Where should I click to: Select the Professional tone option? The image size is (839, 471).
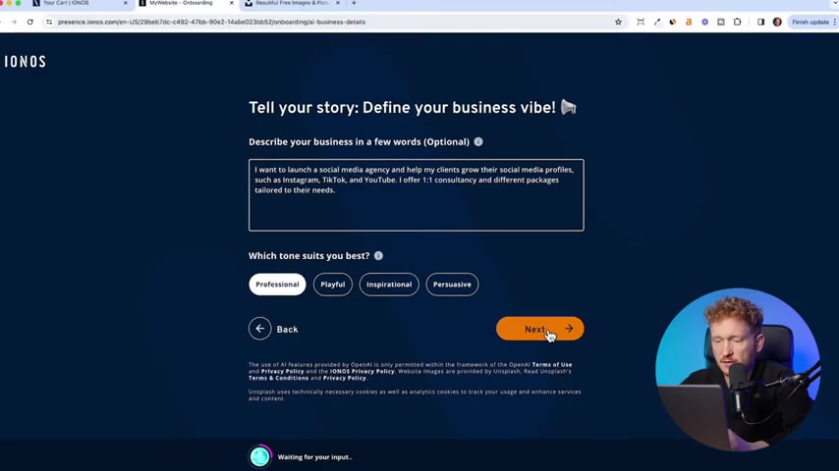(277, 285)
